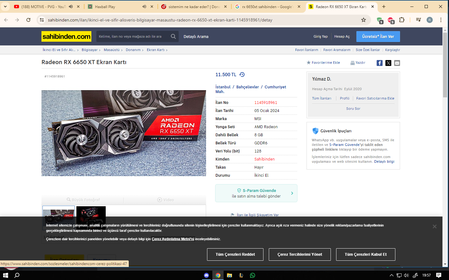Image resolution: width=449 pixels, height=280 pixels.
Task: Open seller Profili link
Action: click(345, 98)
